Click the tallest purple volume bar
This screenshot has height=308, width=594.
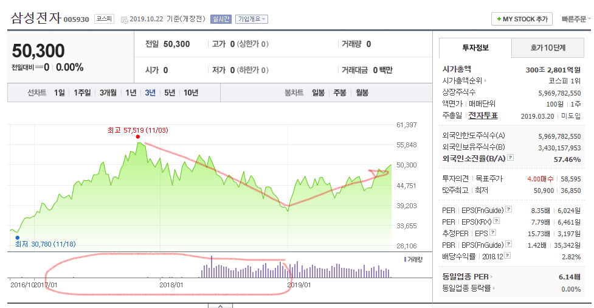click(x=212, y=266)
